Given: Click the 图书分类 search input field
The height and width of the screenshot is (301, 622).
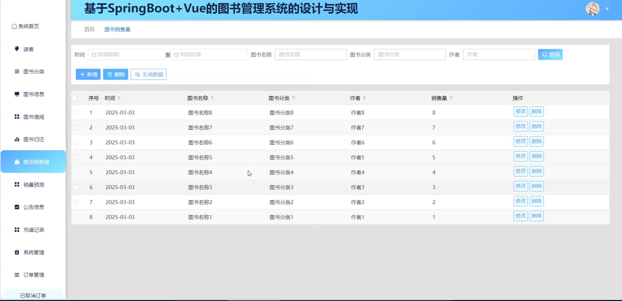Looking at the screenshot, I should 410,54.
